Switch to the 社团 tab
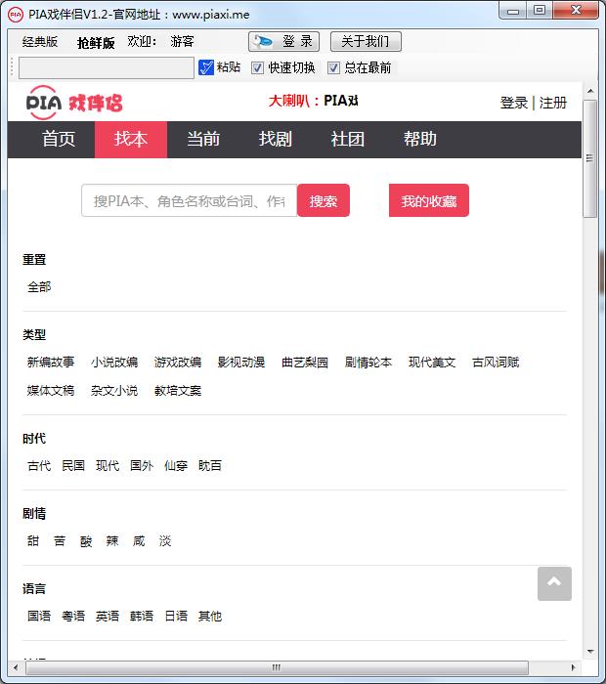The image size is (606, 684). point(347,139)
